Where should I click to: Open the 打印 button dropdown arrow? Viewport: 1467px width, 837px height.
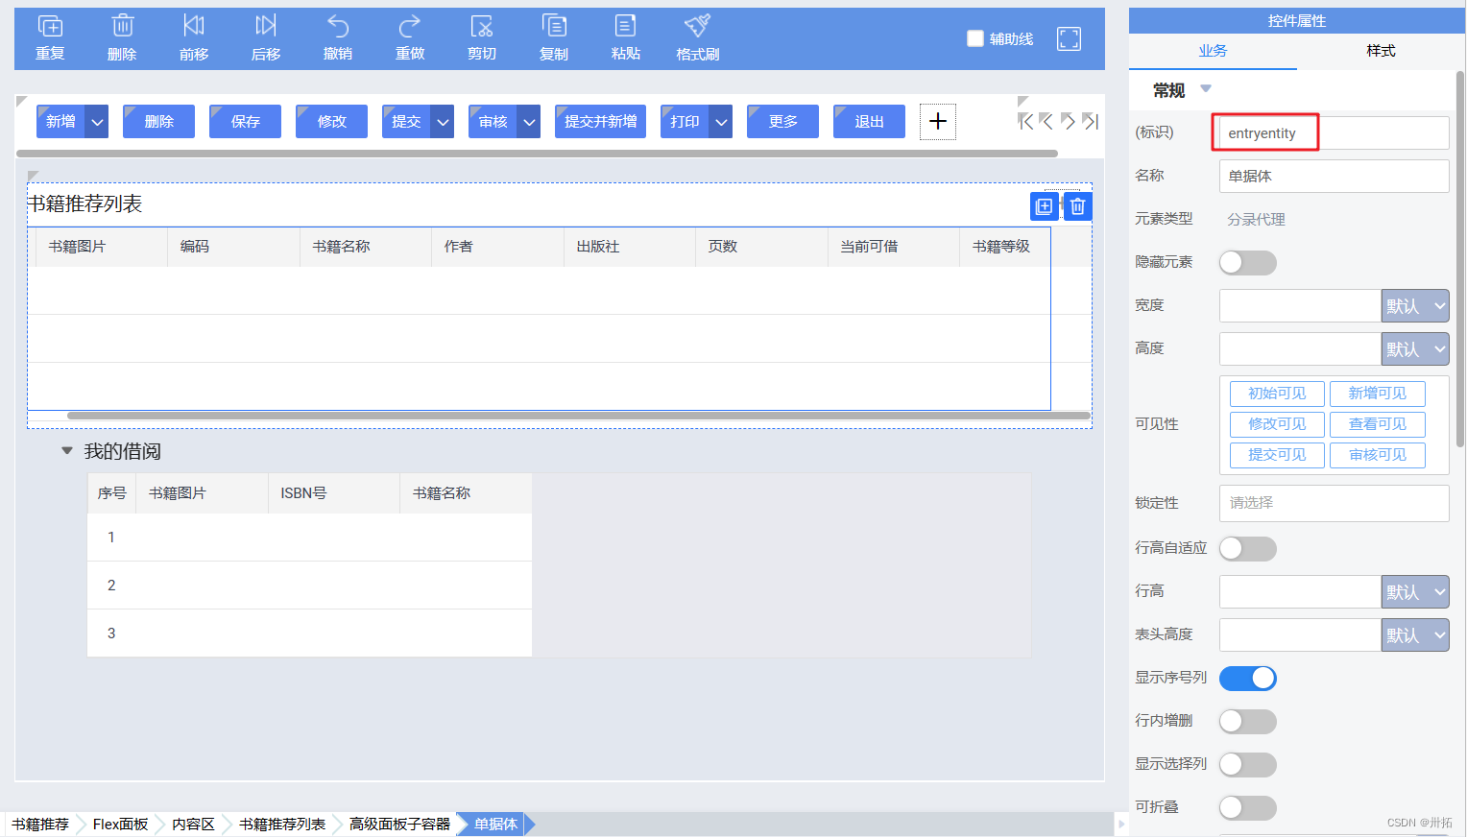click(x=721, y=122)
